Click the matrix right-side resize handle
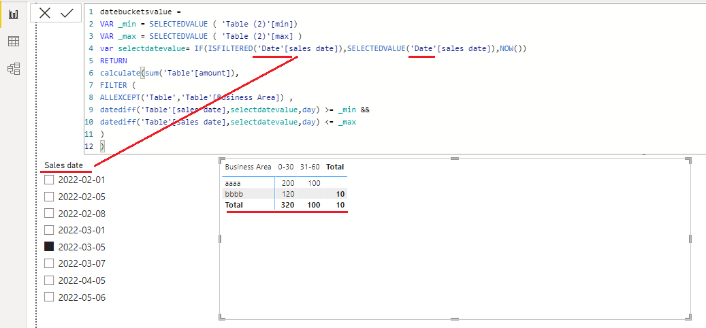This screenshot has height=328, width=706. pyautogui.click(x=690, y=238)
